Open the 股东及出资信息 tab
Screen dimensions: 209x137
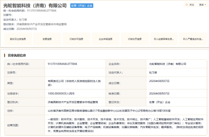[x=18, y=39]
